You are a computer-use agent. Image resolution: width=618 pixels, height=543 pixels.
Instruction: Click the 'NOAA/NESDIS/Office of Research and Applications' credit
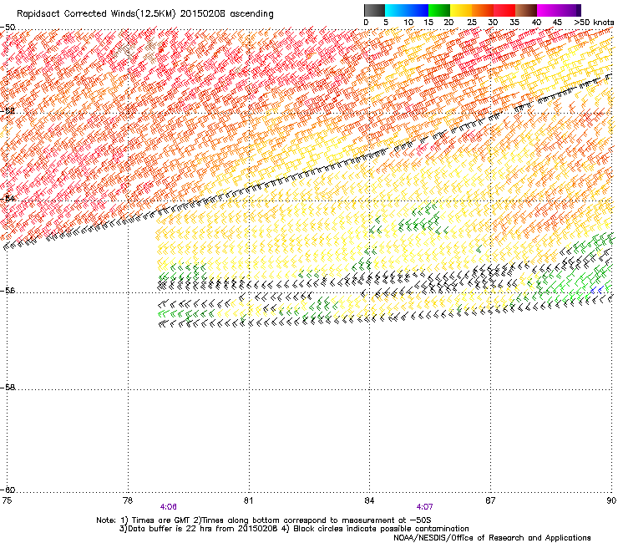pyautogui.click(x=492, y=538)
